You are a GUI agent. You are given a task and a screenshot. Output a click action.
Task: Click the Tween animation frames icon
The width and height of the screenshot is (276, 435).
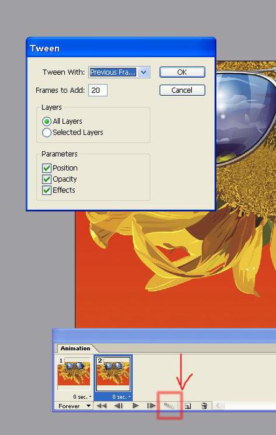[169, 406]
